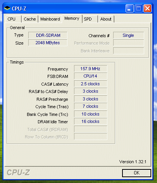Viewport: 157px width, 183px height.
Task: Click the empty Performance Mode field
Action: (129, 43)
